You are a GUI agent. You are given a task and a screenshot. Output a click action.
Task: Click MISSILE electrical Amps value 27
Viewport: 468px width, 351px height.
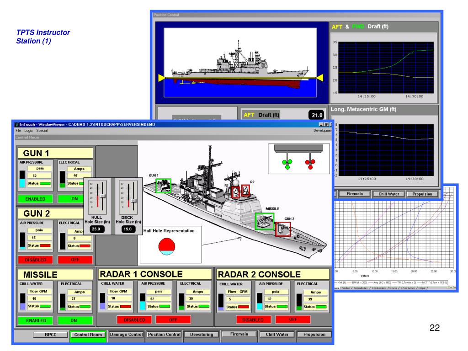(x=79, y=298)
